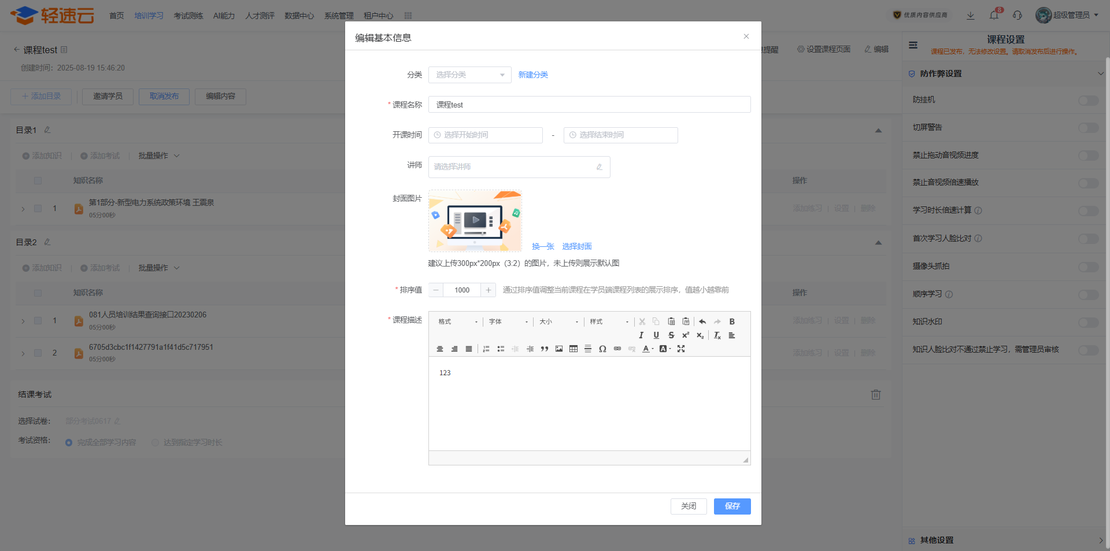This screenshot has height=551, width=1110.
Task: Click the 新建分类 link
Action: 533,75
